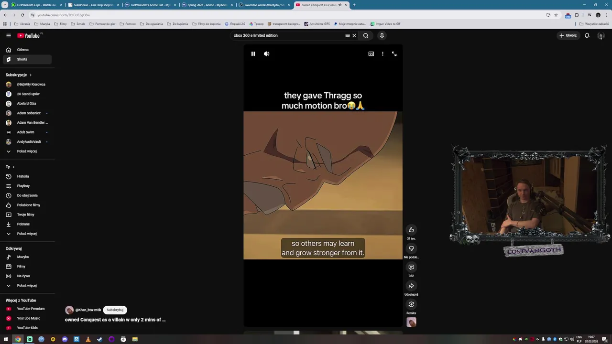Toggle closed captions on the Short
This screenshot has width=612, height=344.
371,54
